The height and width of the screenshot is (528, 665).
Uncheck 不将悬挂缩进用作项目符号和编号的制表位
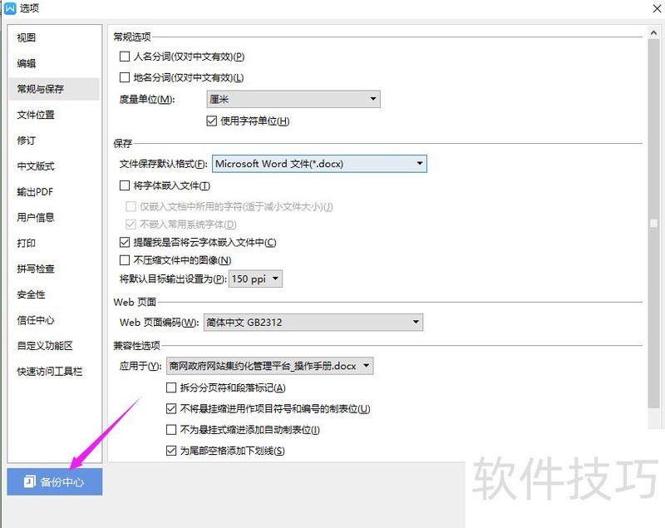coord(171,409)
